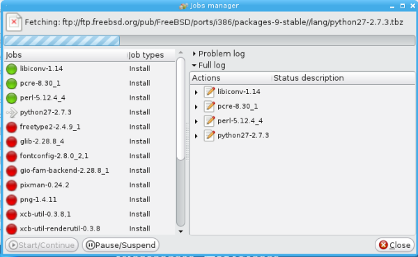Image resolution: width=418 pixels, height=257 pixels.
Task: Click the Pause/Suspend button
Action: tap(121, 245)
